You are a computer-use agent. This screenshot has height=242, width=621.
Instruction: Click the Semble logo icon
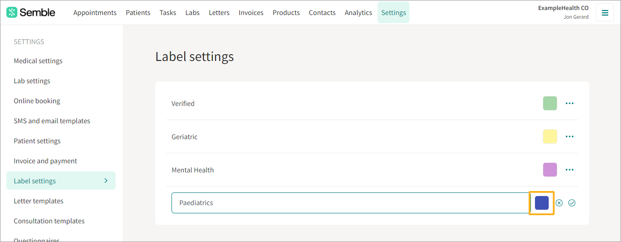pos(12,13)
